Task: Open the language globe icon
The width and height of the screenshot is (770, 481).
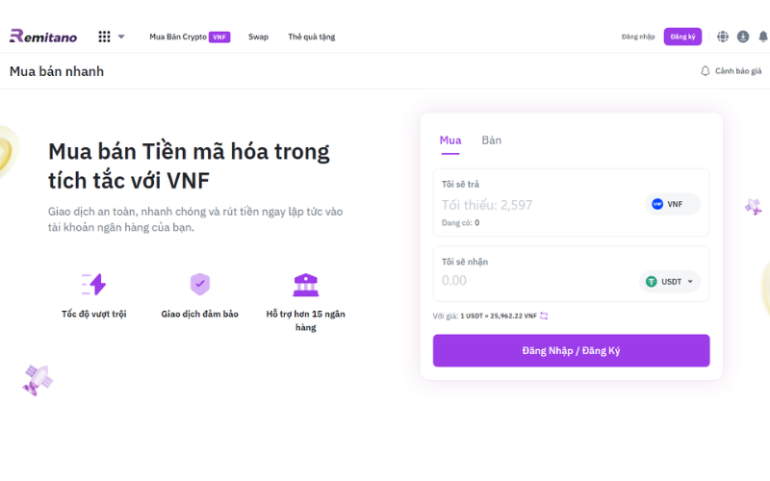Action: tap(723, 37)
